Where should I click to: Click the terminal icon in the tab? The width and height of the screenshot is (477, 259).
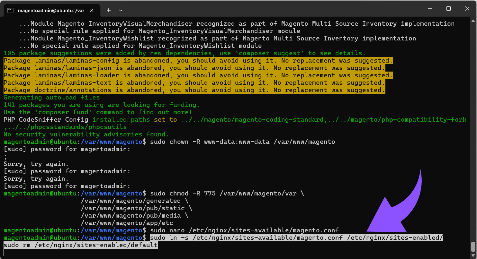(10, 10)
